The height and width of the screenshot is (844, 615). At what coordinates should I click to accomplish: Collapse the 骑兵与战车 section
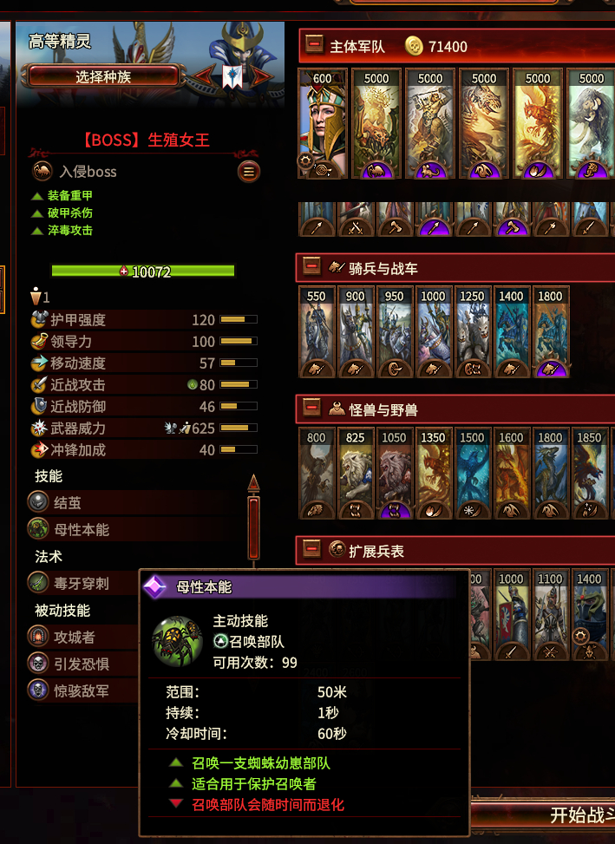(x=312, y=266)
